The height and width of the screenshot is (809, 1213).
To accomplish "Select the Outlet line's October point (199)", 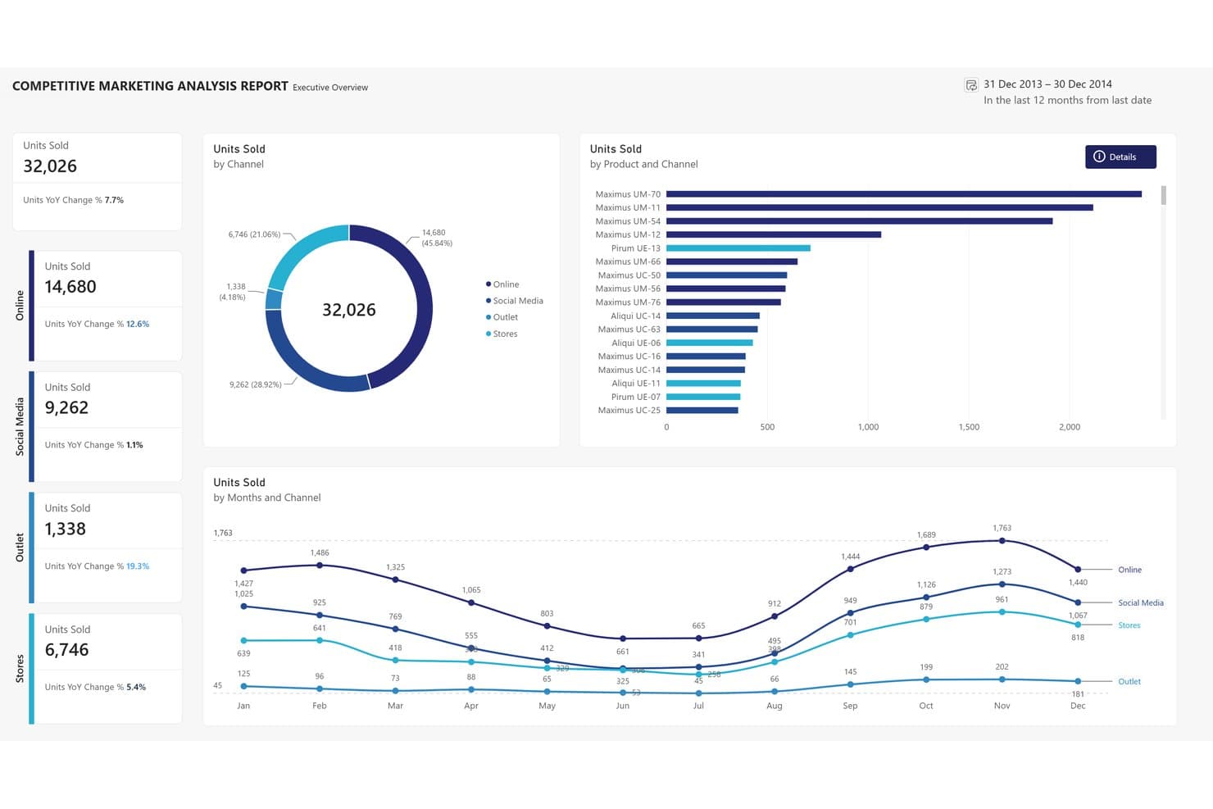I will point(926,679).
